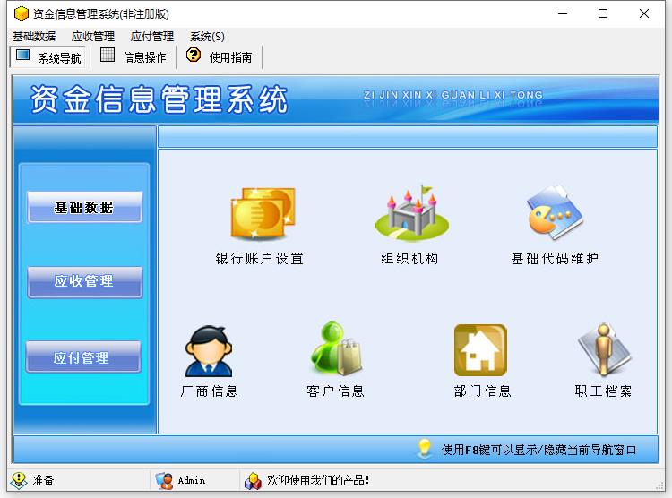Click the 银行账户设置 label
Screen dimensions: 672x498
click(x=260, y=259)
